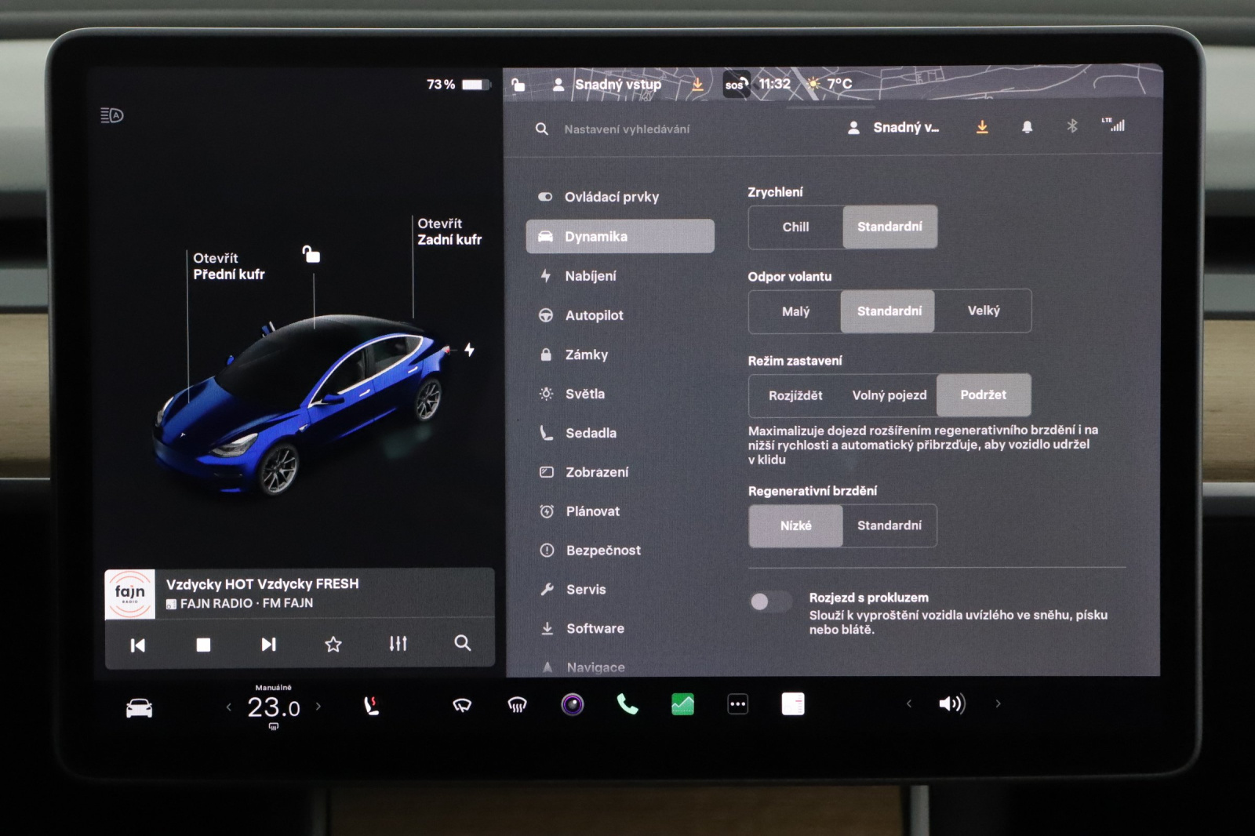
Task: Increase cabin temperature with right arrow
Action: (x=318, y=707)
